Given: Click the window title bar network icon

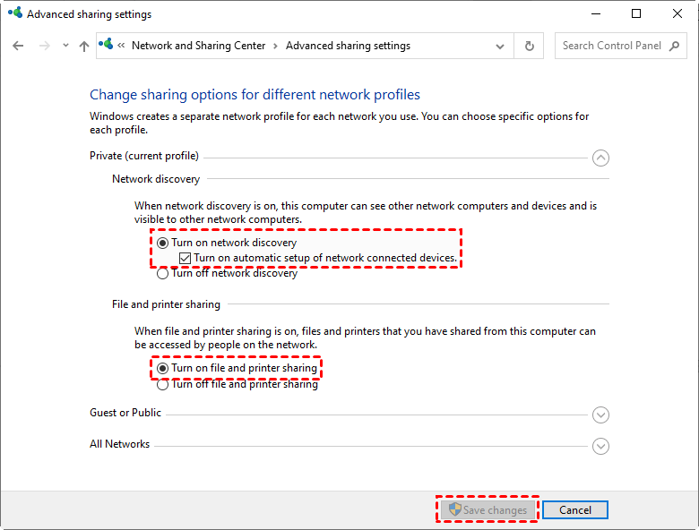Looking at the screenshot, I should point(15,13).
